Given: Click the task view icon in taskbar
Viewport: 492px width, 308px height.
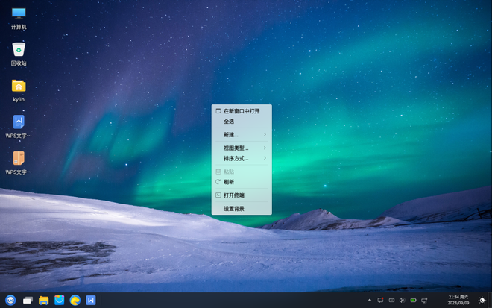Looking at the screenshot, I should (28, 300).
